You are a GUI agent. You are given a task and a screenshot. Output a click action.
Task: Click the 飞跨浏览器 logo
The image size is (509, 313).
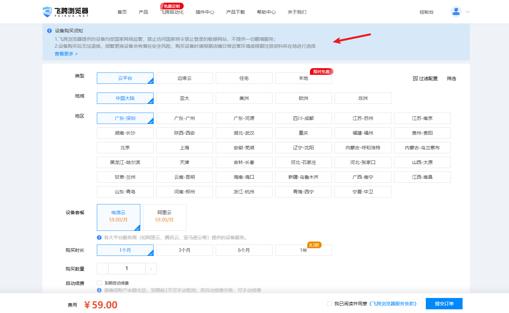point(65,12)
